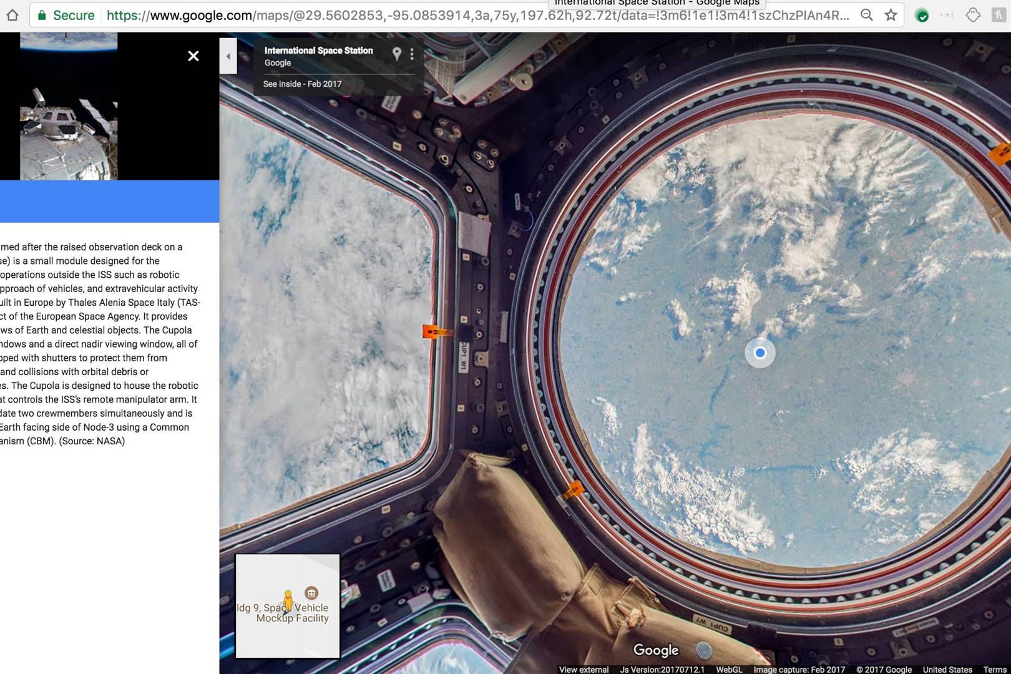
Task: Open the three-dot menu on the info card
Action: [x=411, y=54]
